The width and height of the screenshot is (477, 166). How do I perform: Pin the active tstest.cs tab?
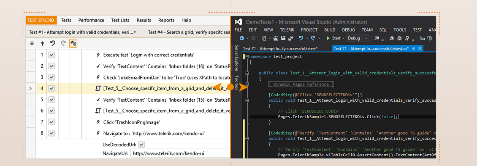click(413, 48)
